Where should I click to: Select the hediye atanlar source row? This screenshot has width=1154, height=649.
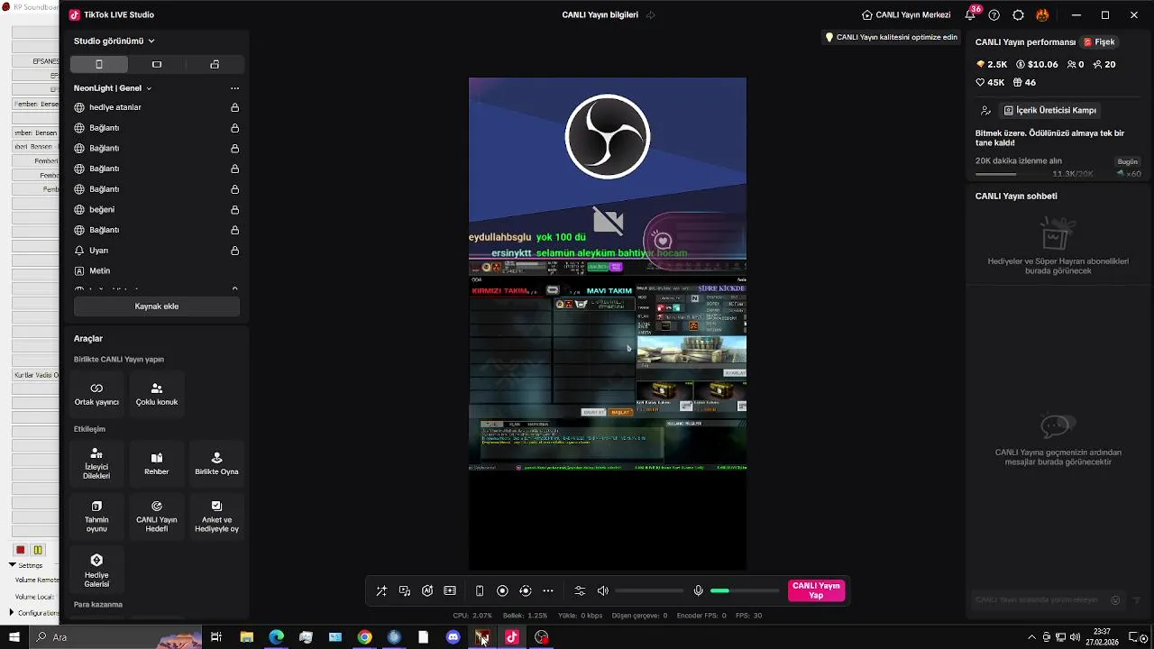(156, 107)
